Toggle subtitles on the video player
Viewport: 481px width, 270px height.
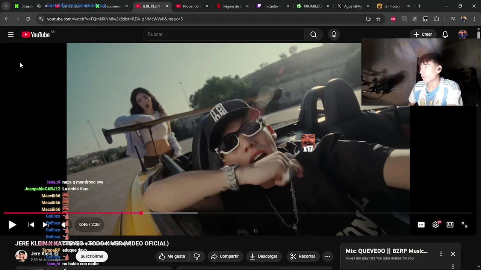(x=421, y=225)
